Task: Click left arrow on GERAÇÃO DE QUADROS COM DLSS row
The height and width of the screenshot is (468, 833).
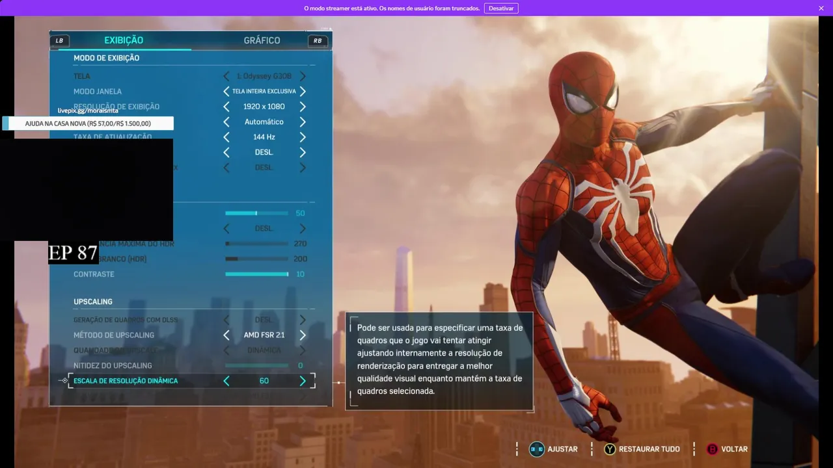Action: coord(226,320)
